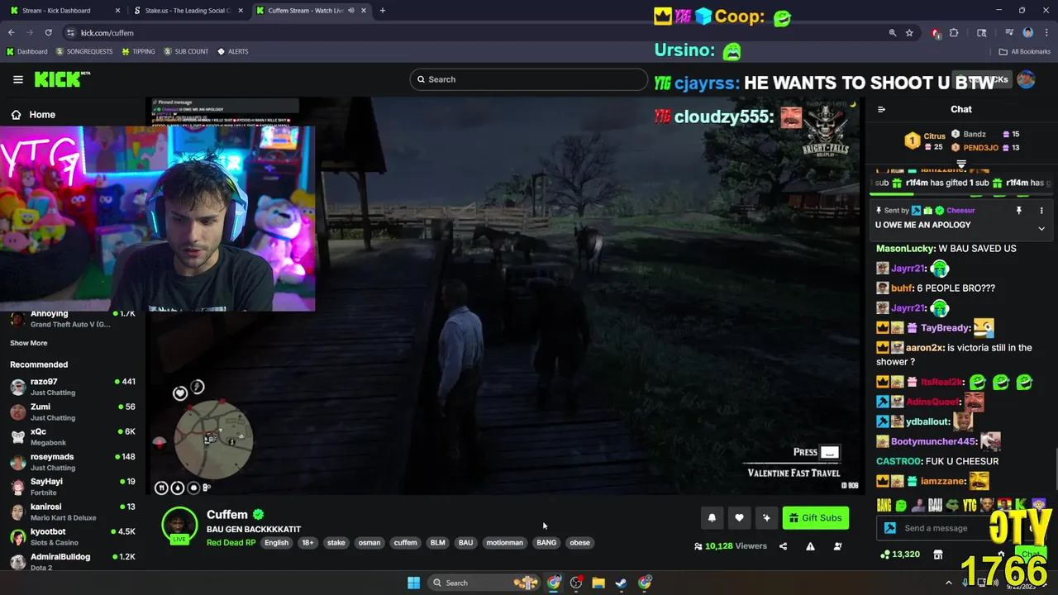Click the notification bell under the stream

[x=712, y=518]
